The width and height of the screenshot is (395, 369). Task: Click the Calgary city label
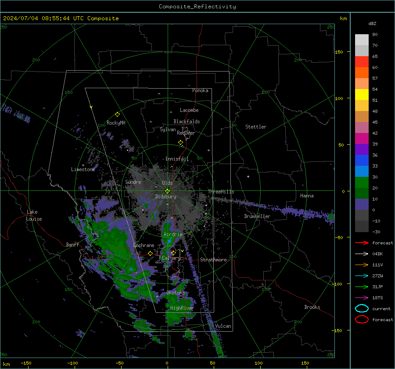point(171,258)
